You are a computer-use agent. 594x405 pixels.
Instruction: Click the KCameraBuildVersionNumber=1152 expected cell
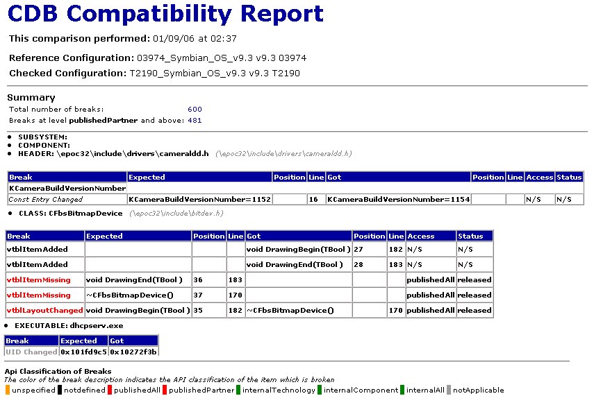point(199,199)
